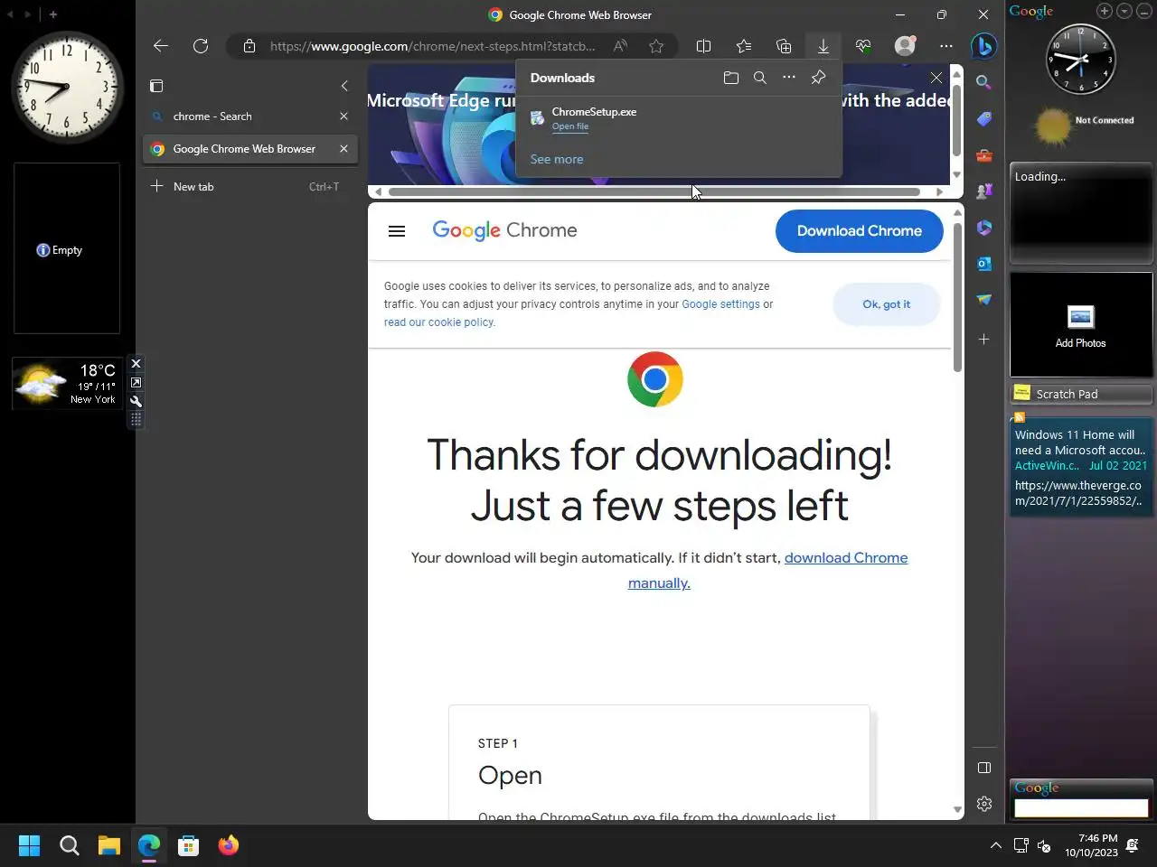Open Windows 11 Home news headline

point(1080,443)
